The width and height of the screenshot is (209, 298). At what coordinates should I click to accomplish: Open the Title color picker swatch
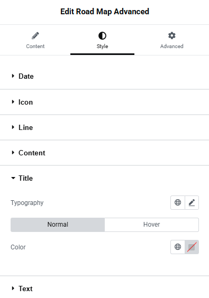click(192, 247)
